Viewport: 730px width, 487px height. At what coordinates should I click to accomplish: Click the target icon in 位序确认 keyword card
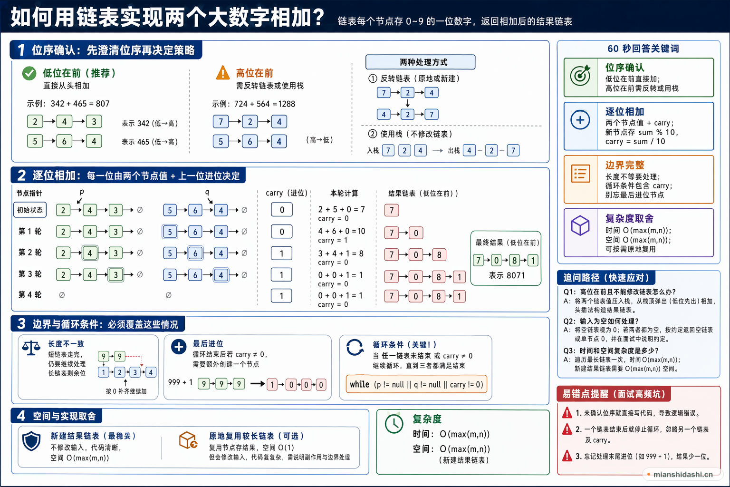(x=580, y=76)
